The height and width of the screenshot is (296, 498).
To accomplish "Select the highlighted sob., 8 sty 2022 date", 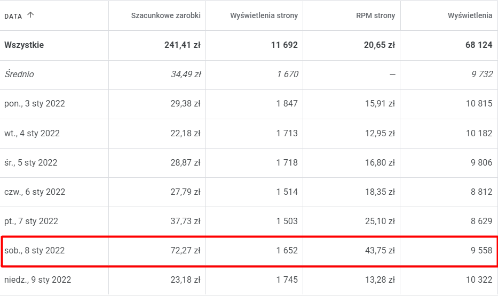I will 35,250.
